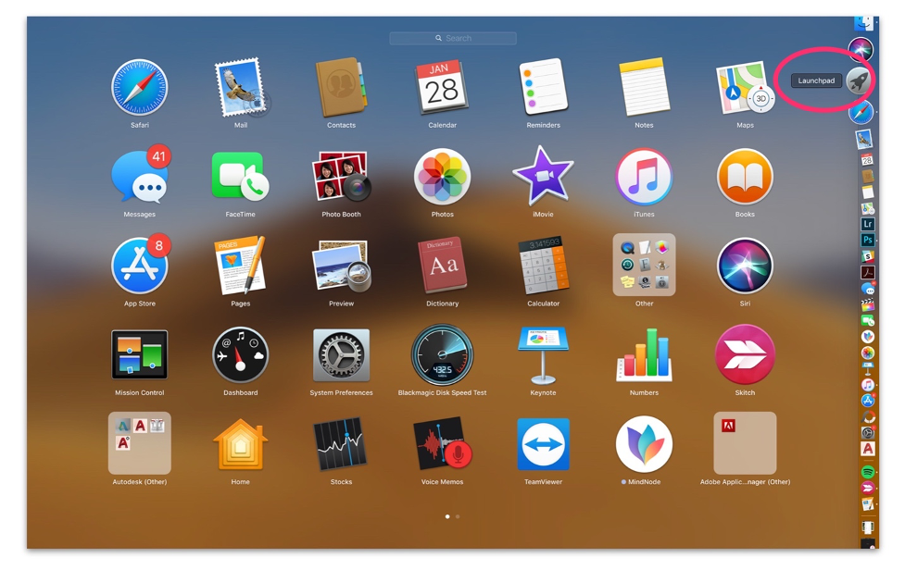Open Calendar showing Jan 28 in Launchpad
The height and width of the screenshot is (570, 905).
(x=442, y=86)
